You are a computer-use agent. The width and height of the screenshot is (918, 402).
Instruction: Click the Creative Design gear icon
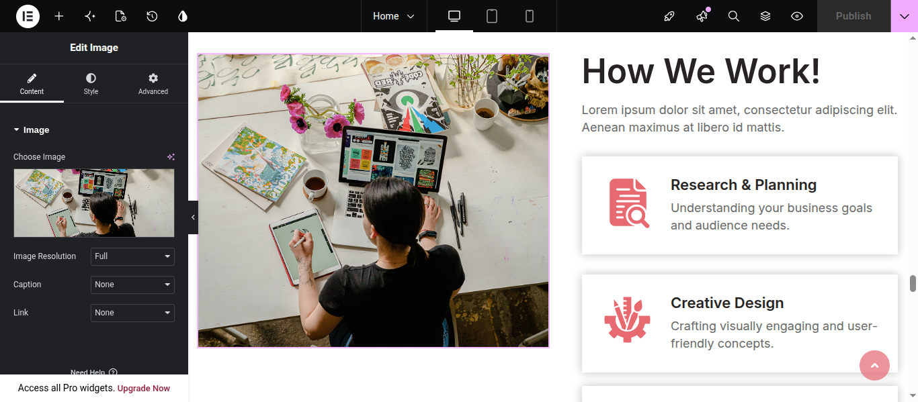[x=627, y=320]
